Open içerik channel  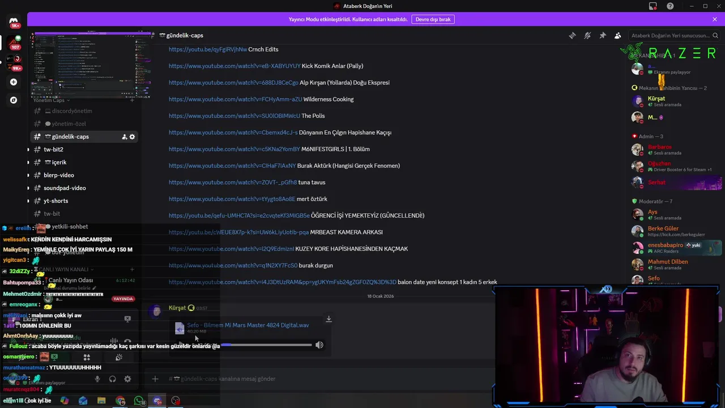[84, 162]
